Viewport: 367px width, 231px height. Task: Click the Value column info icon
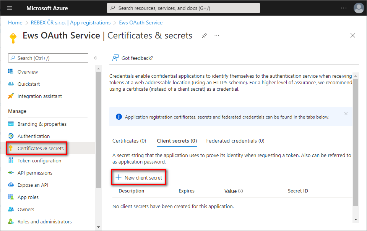[x=240, y=191]
